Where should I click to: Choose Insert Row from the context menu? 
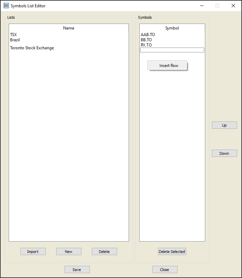pyautogui.click(x=168, y=66)
